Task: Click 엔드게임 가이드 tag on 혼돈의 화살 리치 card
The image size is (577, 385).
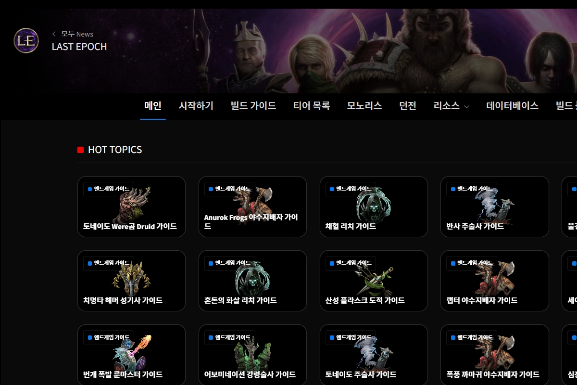Action: (229, 263)
